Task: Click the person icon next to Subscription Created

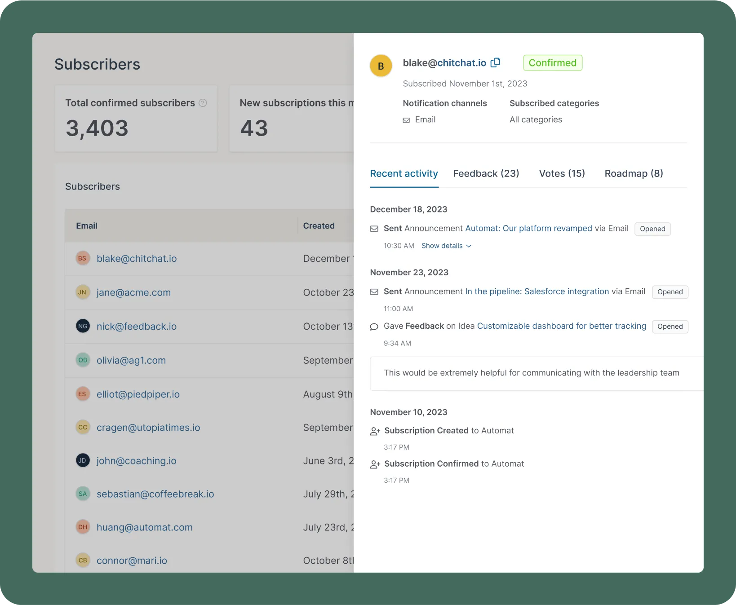Action: pyautogui.click(x=375, y=431)
